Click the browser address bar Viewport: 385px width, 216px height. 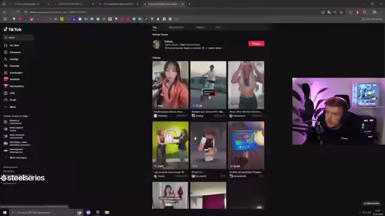(172, 12)
